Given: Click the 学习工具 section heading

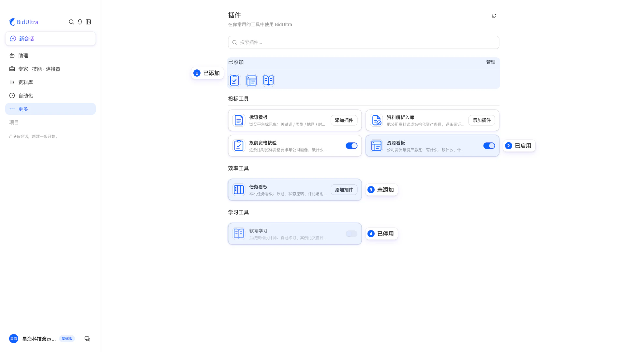Looking at the screenshot, I should click(238, 212).
